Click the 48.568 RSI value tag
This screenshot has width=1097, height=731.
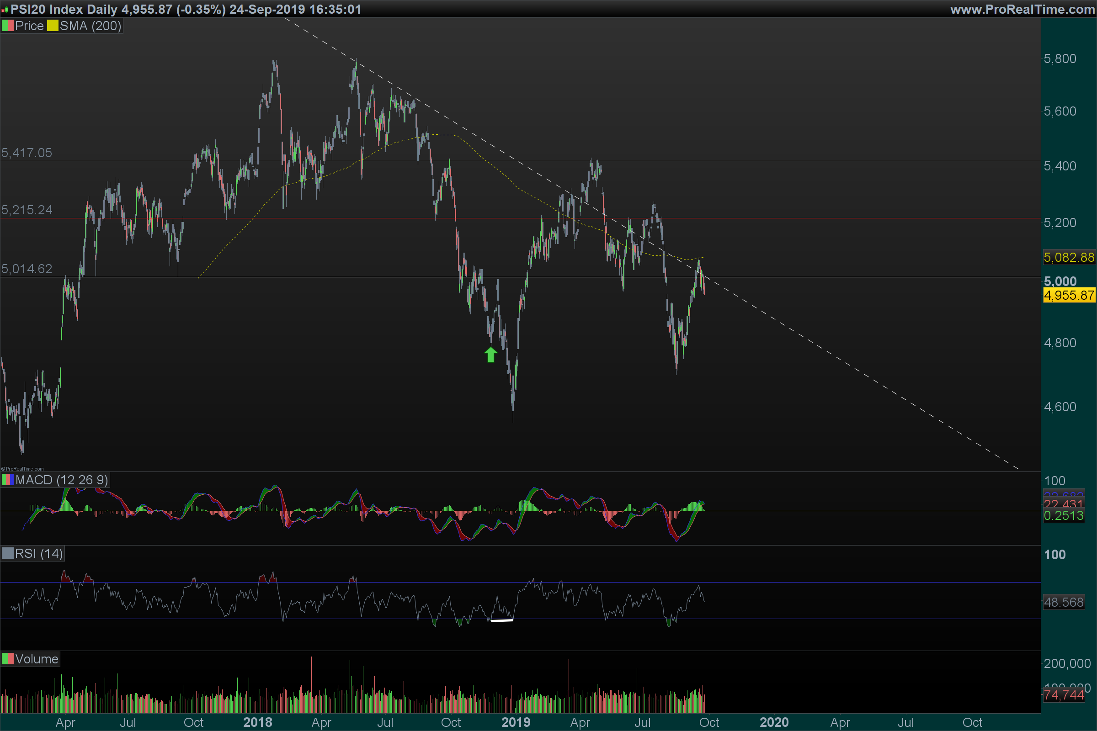(x=1064, y=602)
